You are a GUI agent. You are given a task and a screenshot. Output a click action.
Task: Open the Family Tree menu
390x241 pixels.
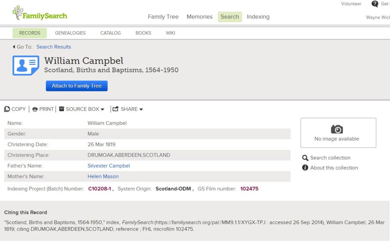[x=163, y=17]
